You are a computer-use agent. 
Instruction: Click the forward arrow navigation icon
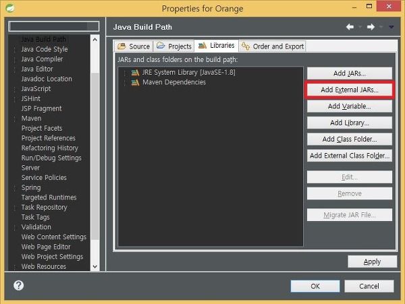click(371, 27)
